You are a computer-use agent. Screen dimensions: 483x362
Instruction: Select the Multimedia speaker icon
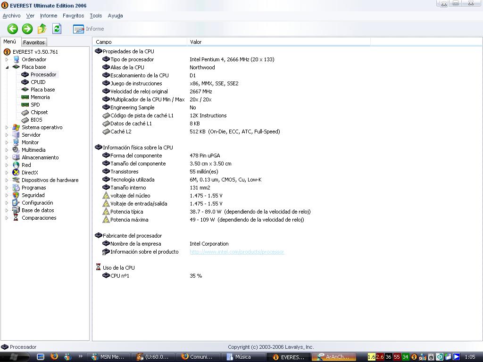click(16, 150)
